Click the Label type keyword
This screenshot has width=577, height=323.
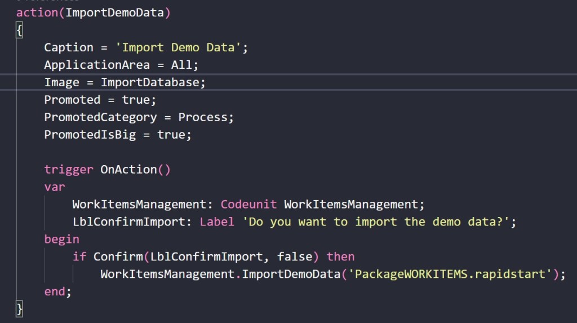(x=217, y=222)
